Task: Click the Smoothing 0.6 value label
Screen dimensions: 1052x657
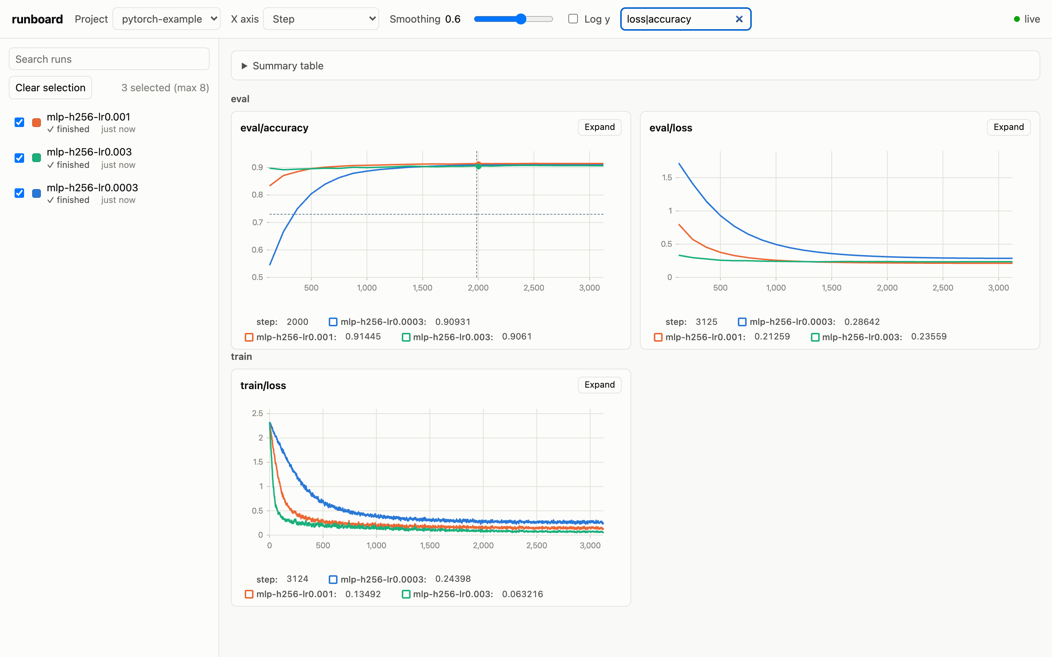Action: [453, 19]
